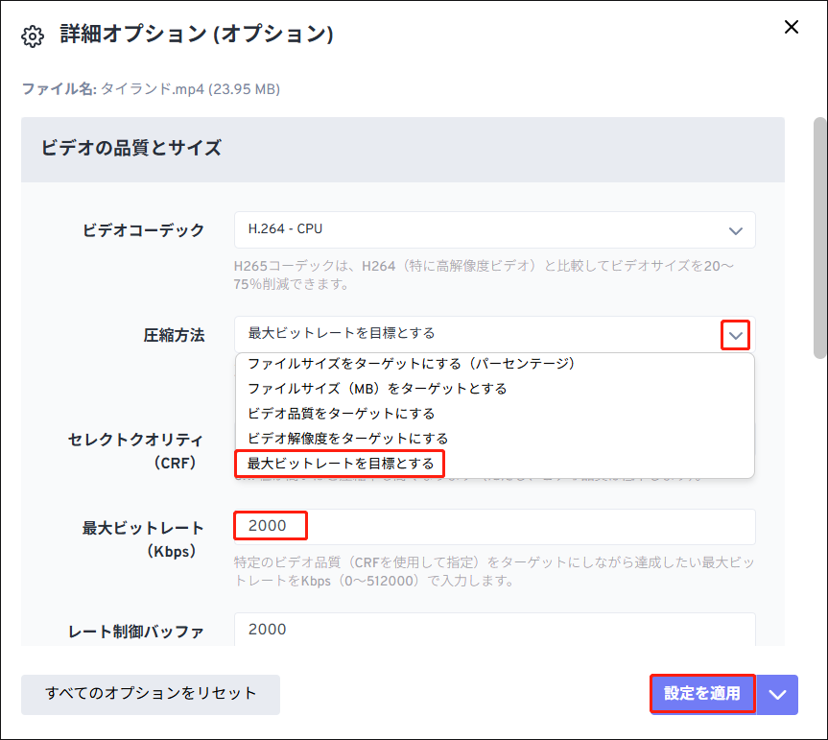
Task: Select 最大ビットレートを目標とする compression method
Action: 339,464
